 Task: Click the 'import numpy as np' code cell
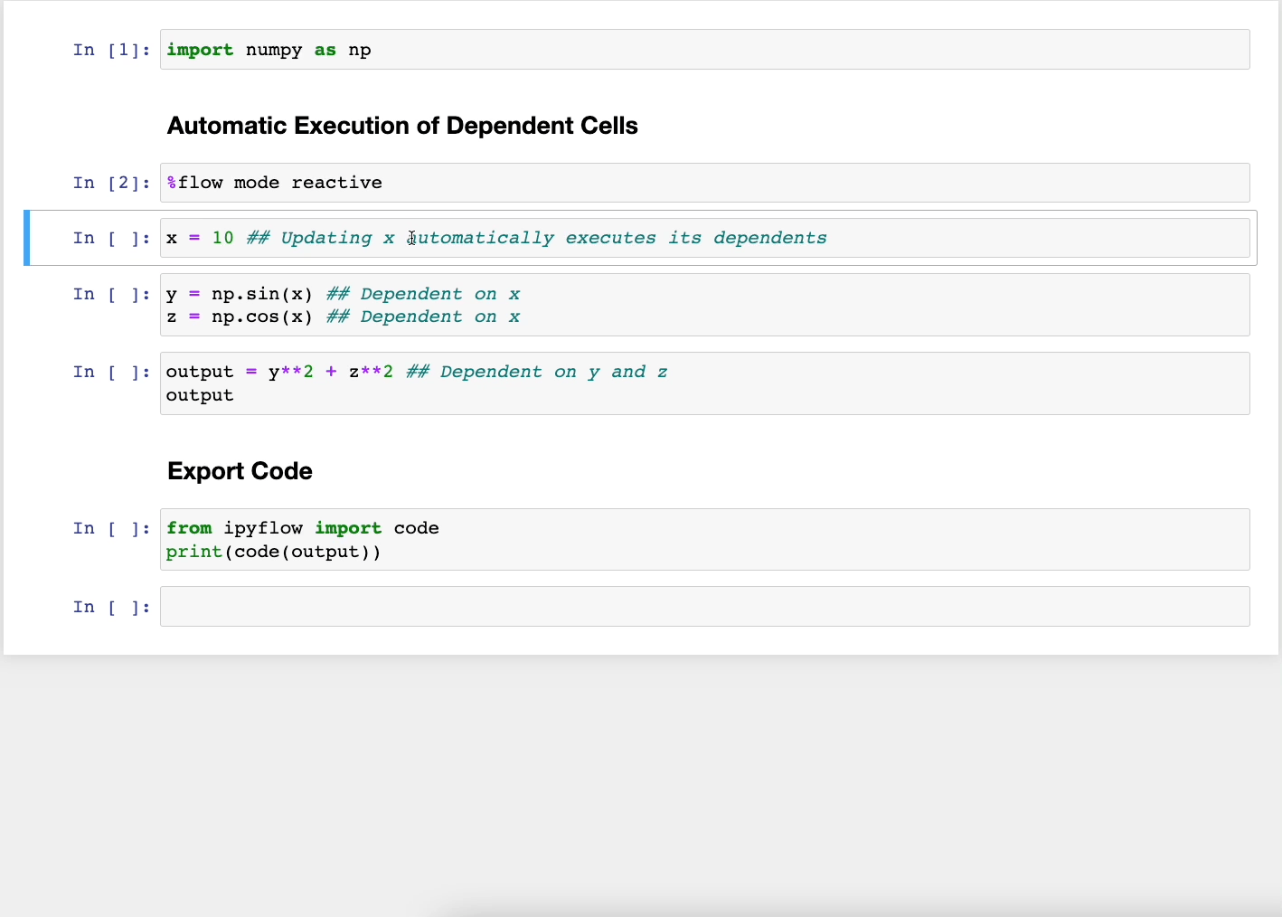tap(269, 50)
